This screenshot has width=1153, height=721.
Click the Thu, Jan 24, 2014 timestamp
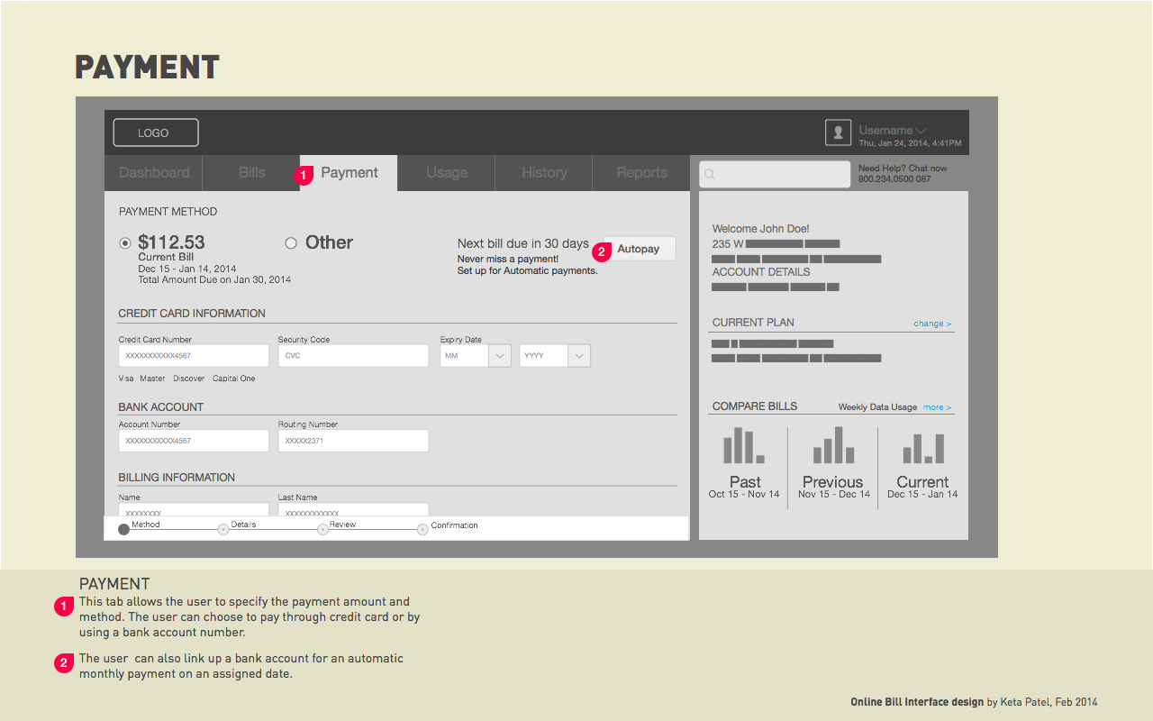click(x=910, y=143)
